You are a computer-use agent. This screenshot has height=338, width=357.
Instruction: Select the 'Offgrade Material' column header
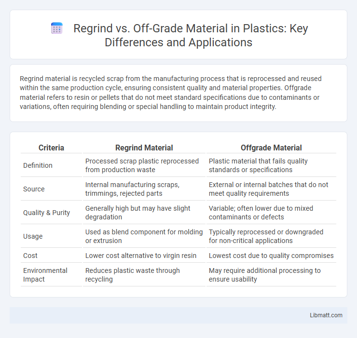271,148
